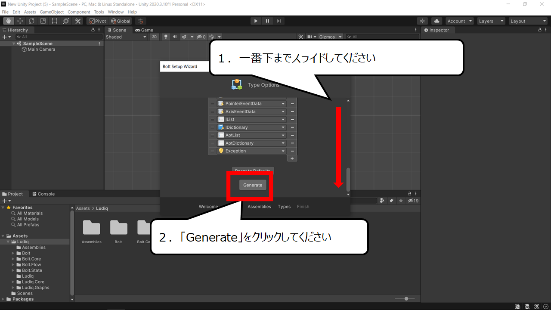Open SampleScene options menu
The height and width of the screenshot is (310, 551).
(x=99, y=43)
